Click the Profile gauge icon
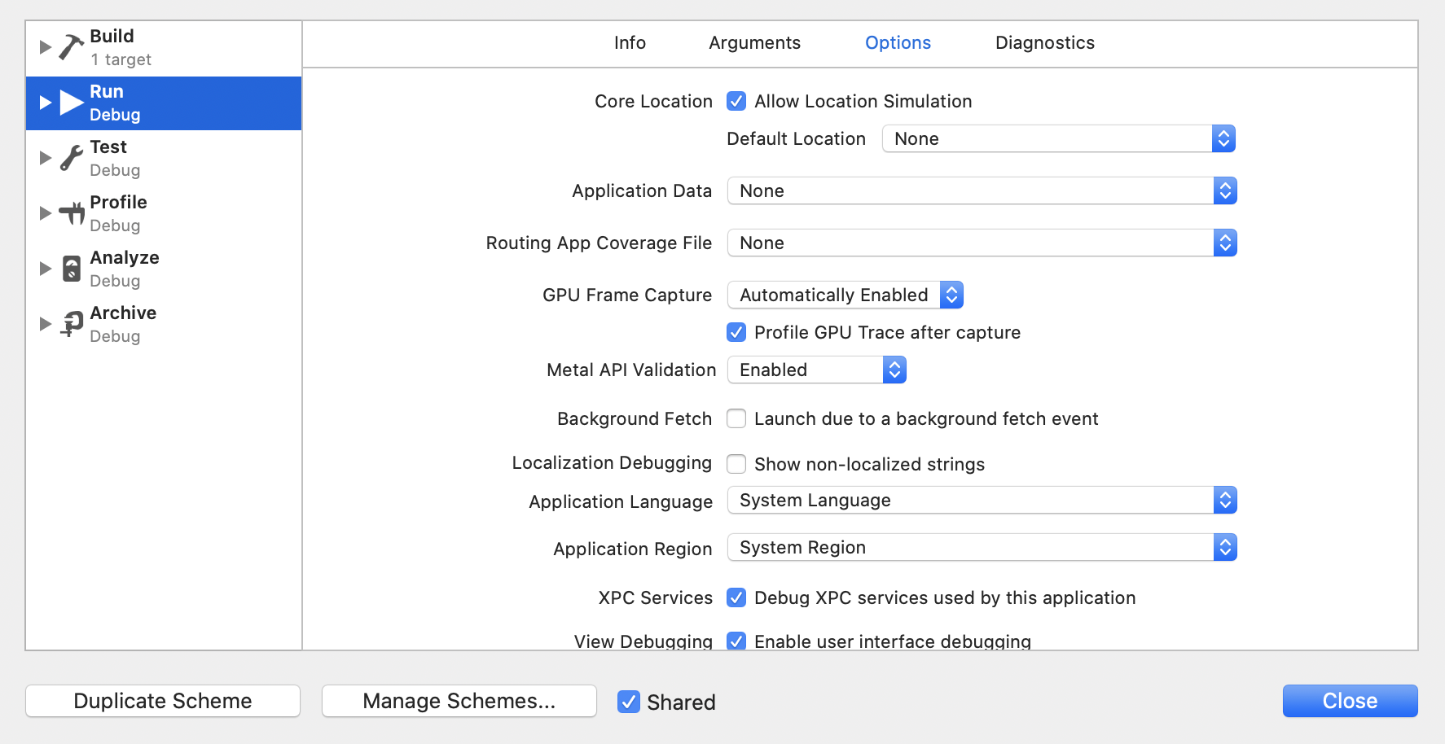The height and width of the screenshot is (744, 1445). [70, 212]
